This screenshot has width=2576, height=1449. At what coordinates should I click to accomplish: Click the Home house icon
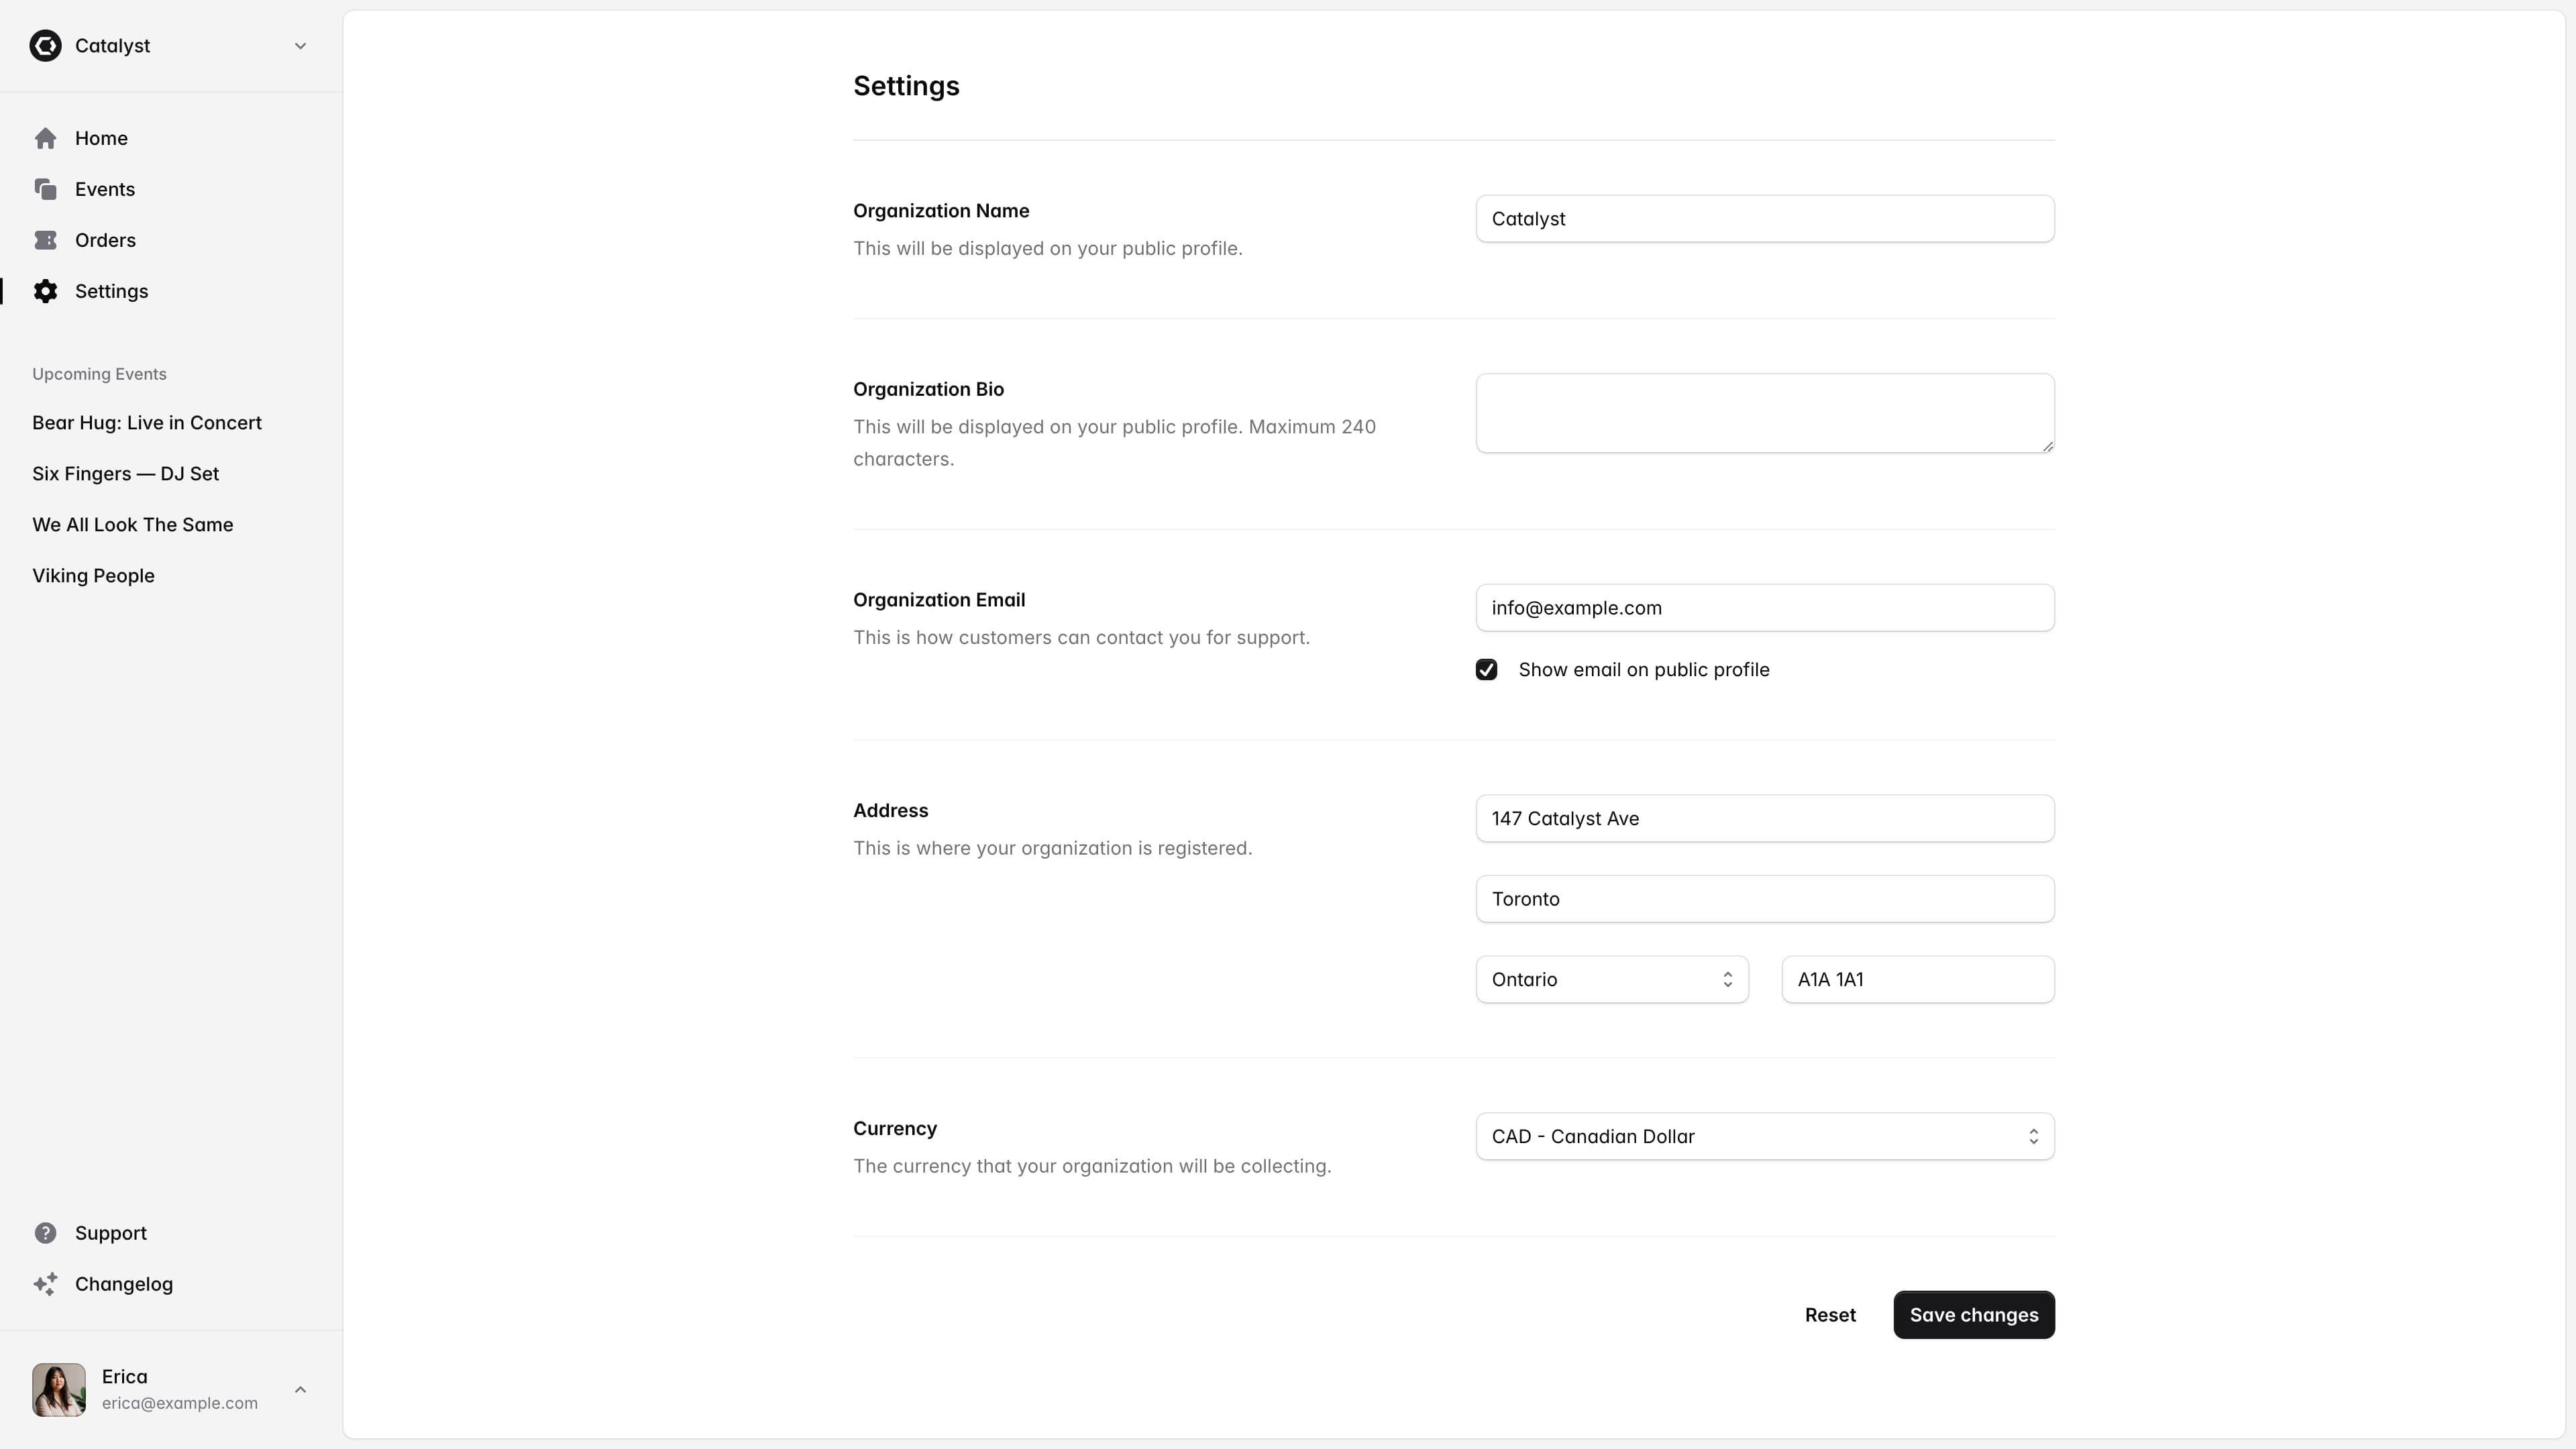tap(45, 138)
